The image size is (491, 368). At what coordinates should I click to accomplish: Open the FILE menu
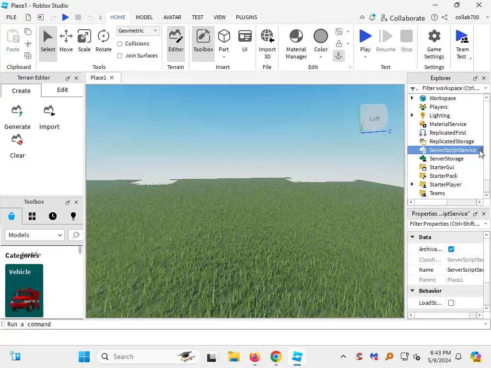[x=12, y=17]
